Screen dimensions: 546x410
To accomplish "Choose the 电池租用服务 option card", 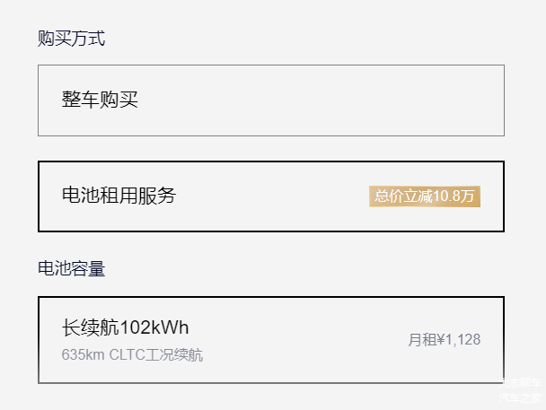I will point(270,196).
